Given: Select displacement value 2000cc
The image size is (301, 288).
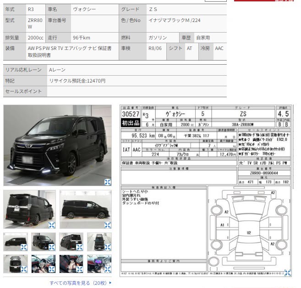Looking at the screenshot, I should click(36, 38).
